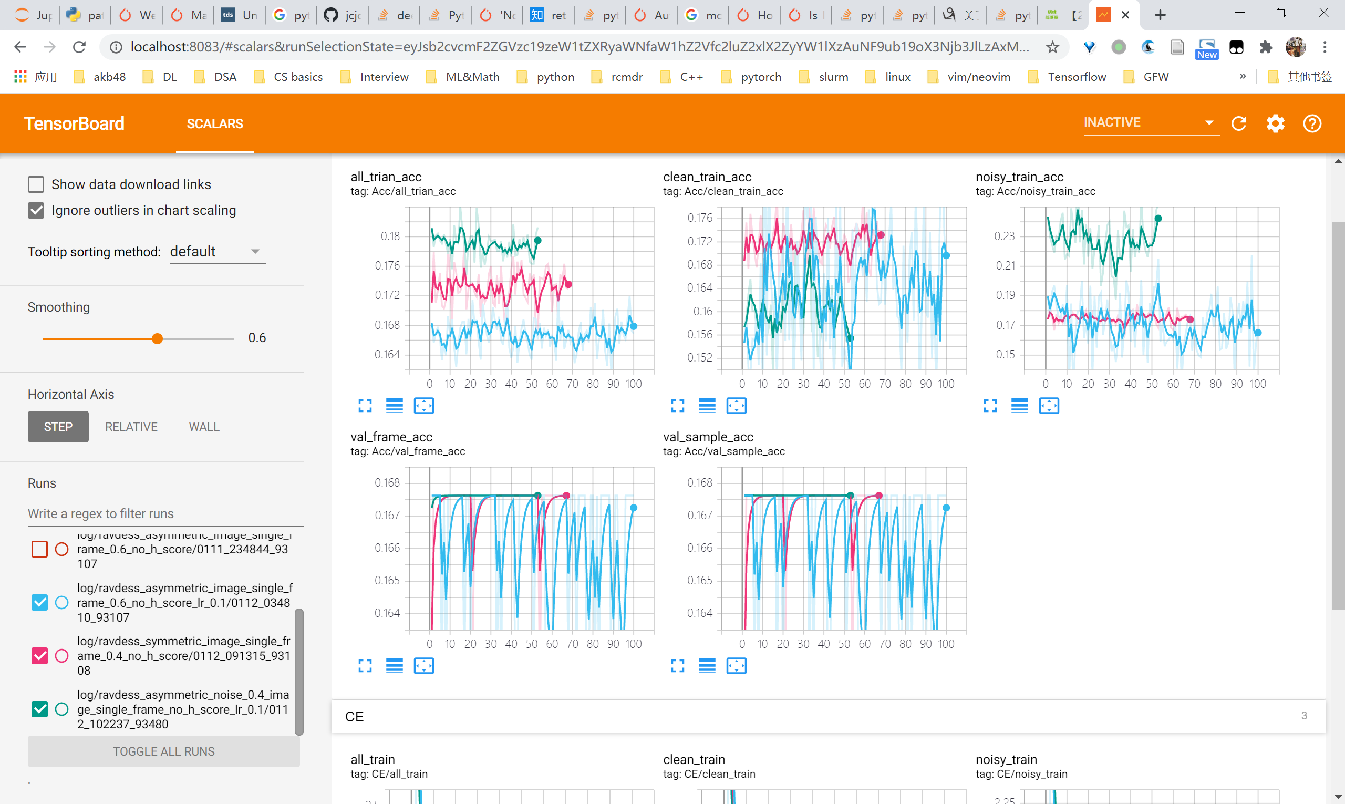Click TensorBoard title logo
1345x804 pixels.
pos(74,123)
